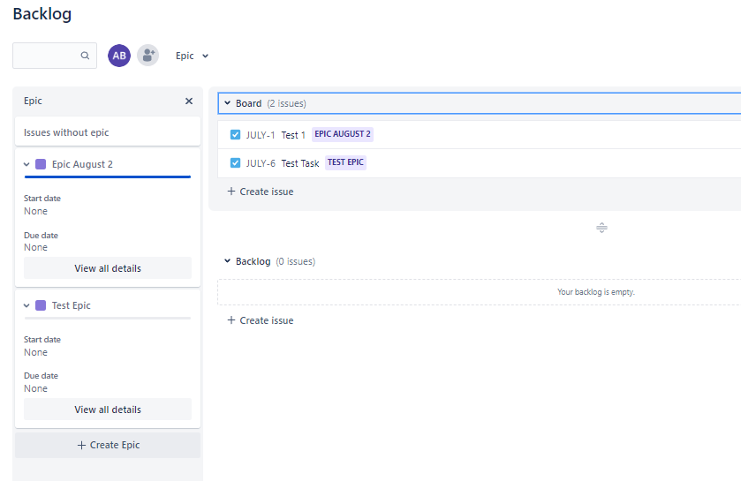741x481 pixels.
Task: Click Start date None under Epic August 2
Action: pos(42,205)
